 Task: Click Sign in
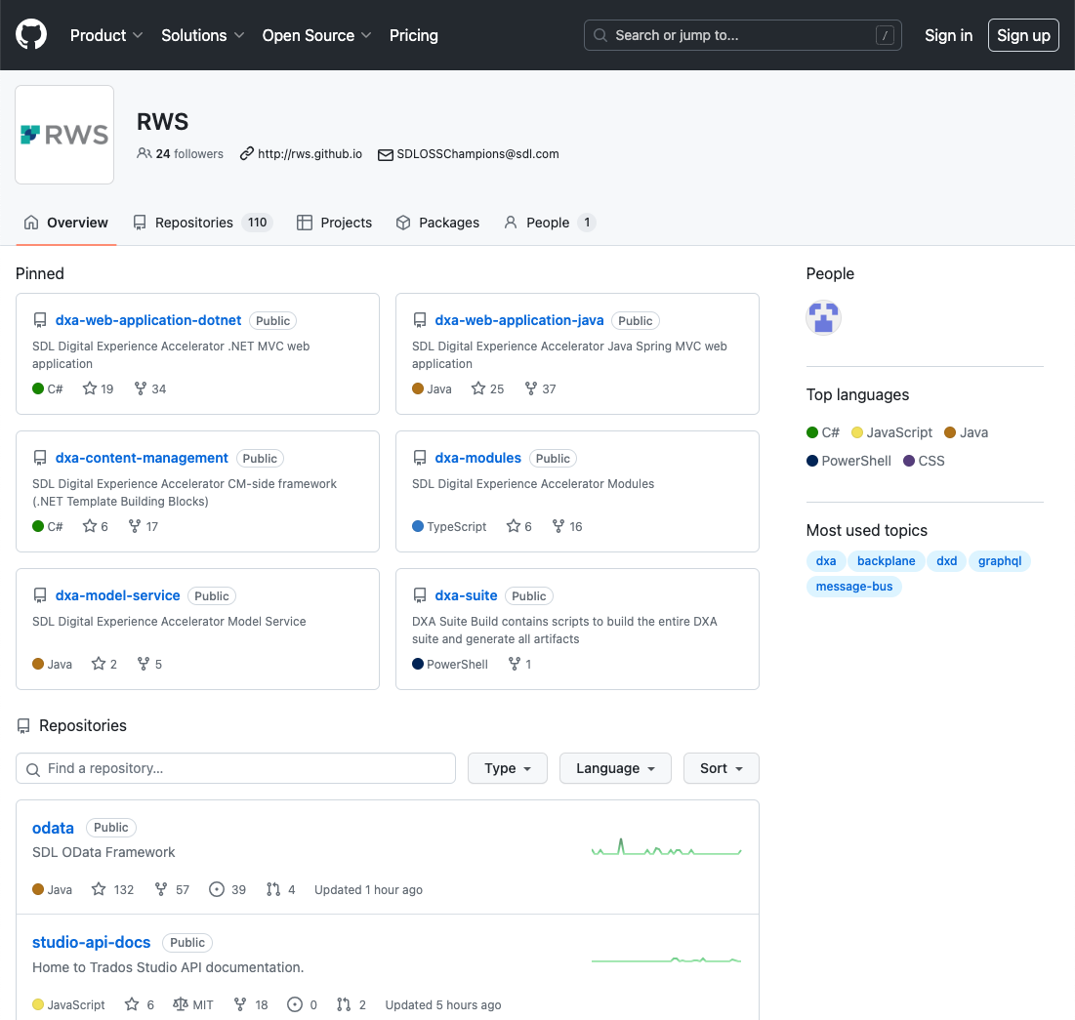click(948, 35)
